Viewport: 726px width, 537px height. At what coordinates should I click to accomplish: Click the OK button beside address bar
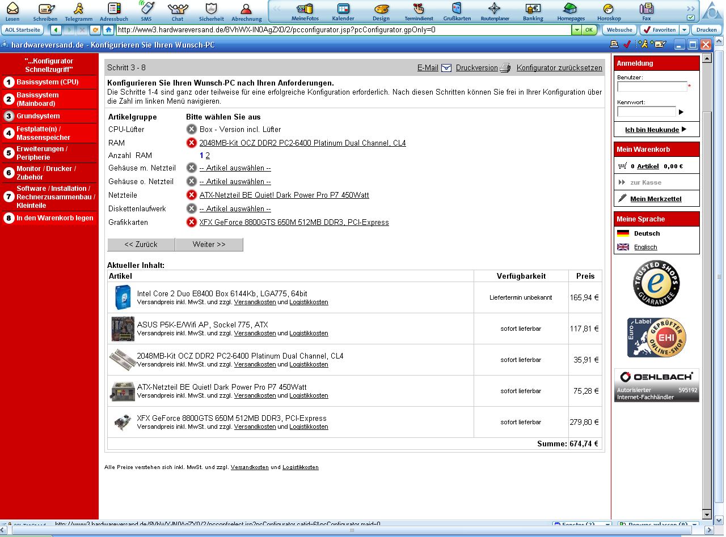coord(589,30)
